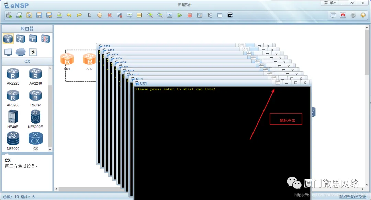
Task: Click the second new-document toolbar icon
Action: coord(19,15)
